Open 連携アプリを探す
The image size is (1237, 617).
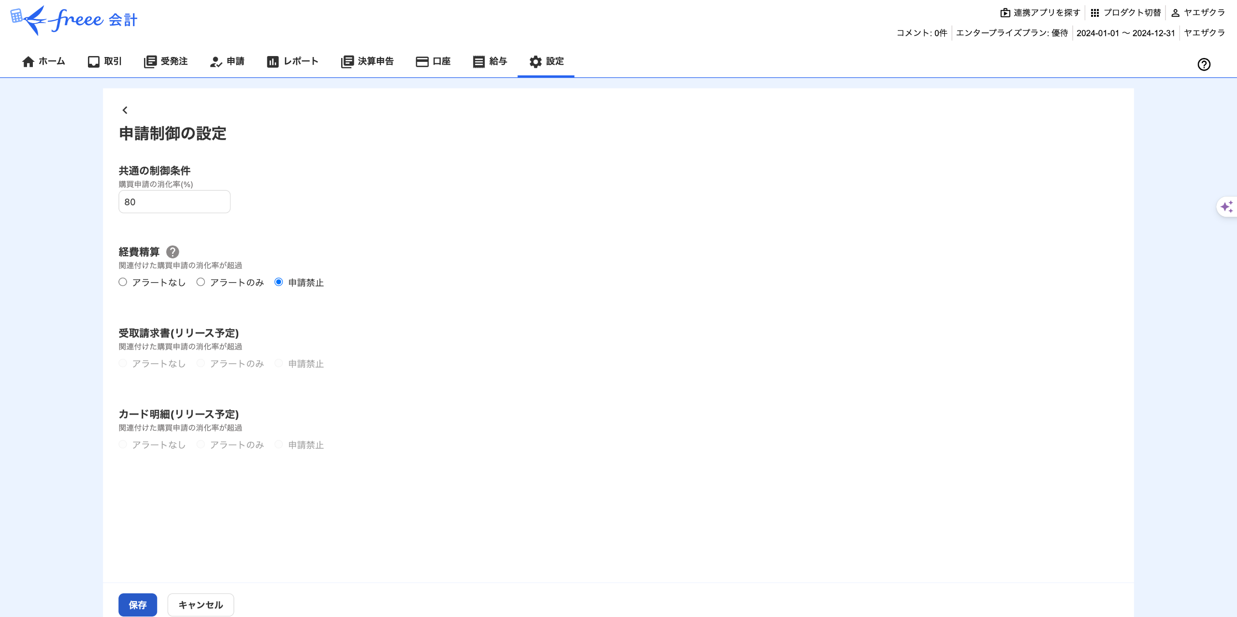point(1040,13)
